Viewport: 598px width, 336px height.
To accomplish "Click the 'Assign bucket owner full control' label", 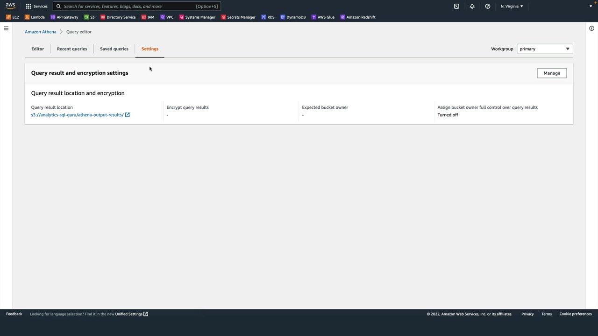I will [487, 107].
